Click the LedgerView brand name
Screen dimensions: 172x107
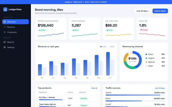(x=15, y=9)
